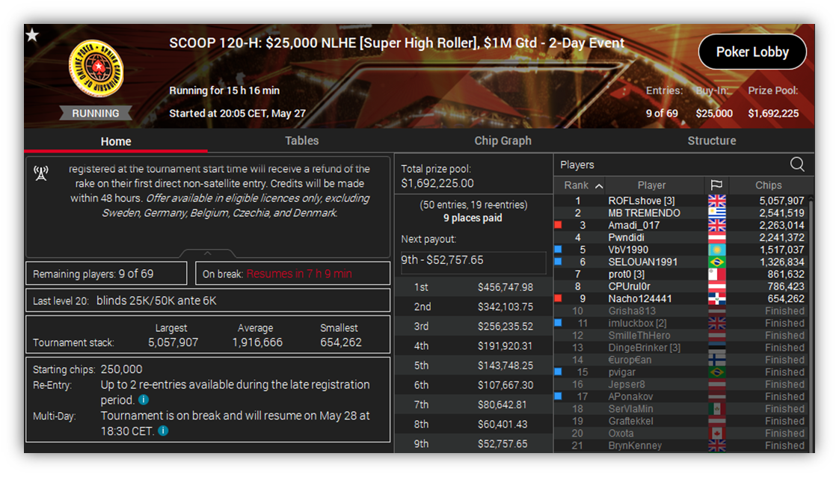Click the players list scrollbar
The height and width of the screenshot is (477, 839).
point(811,324)
